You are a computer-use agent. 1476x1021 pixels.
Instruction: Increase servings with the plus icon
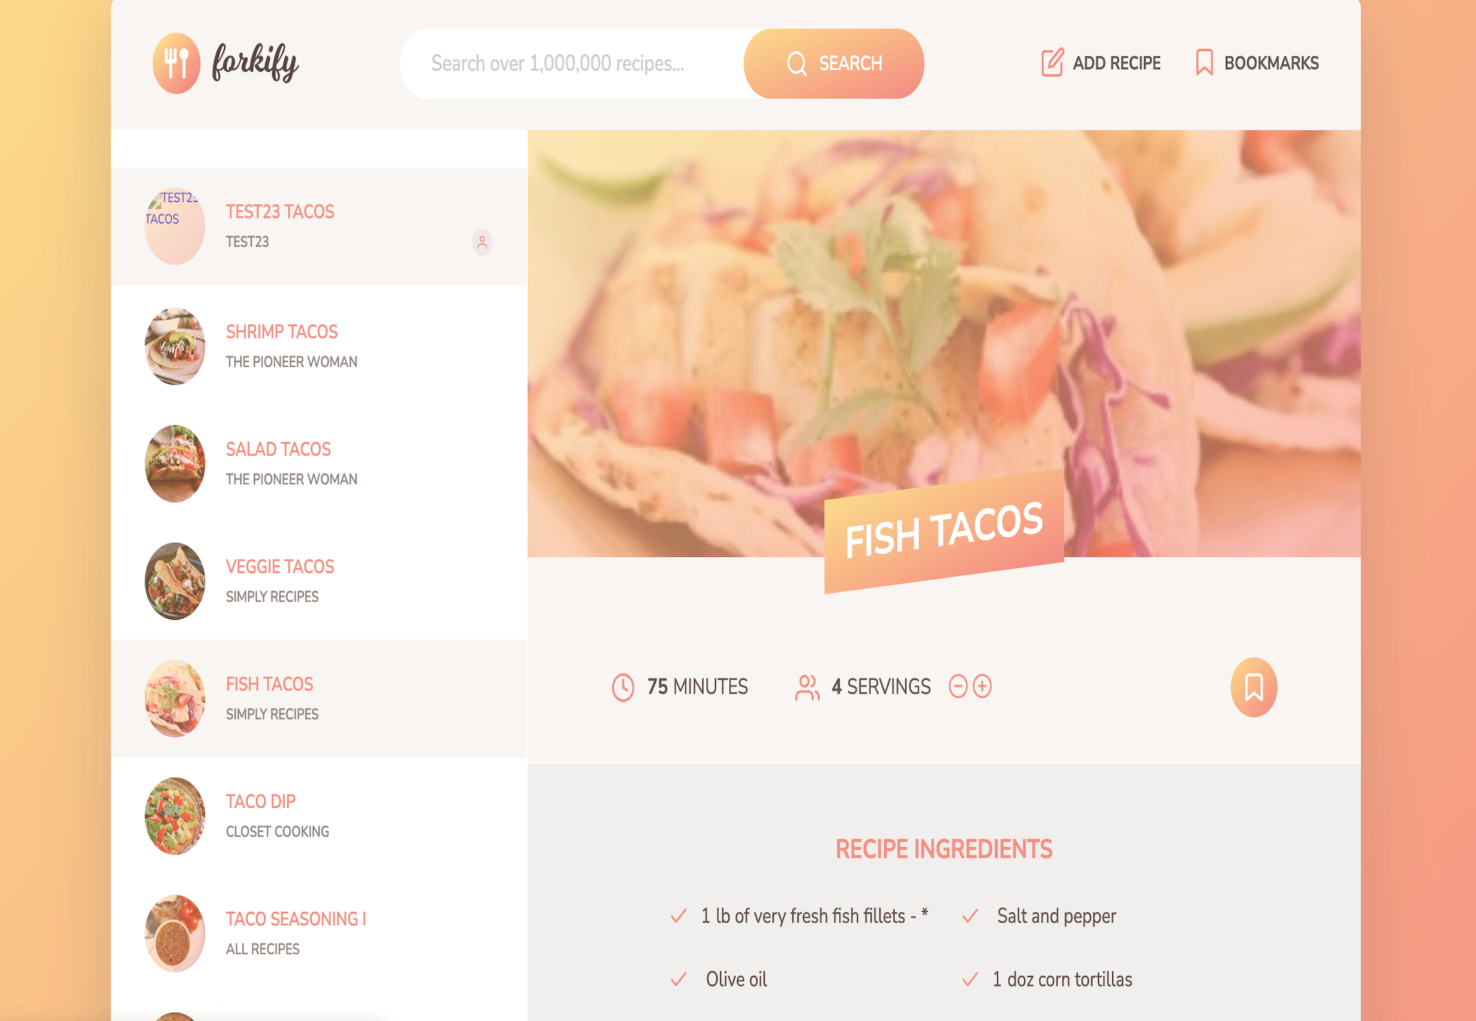[982, 686]
